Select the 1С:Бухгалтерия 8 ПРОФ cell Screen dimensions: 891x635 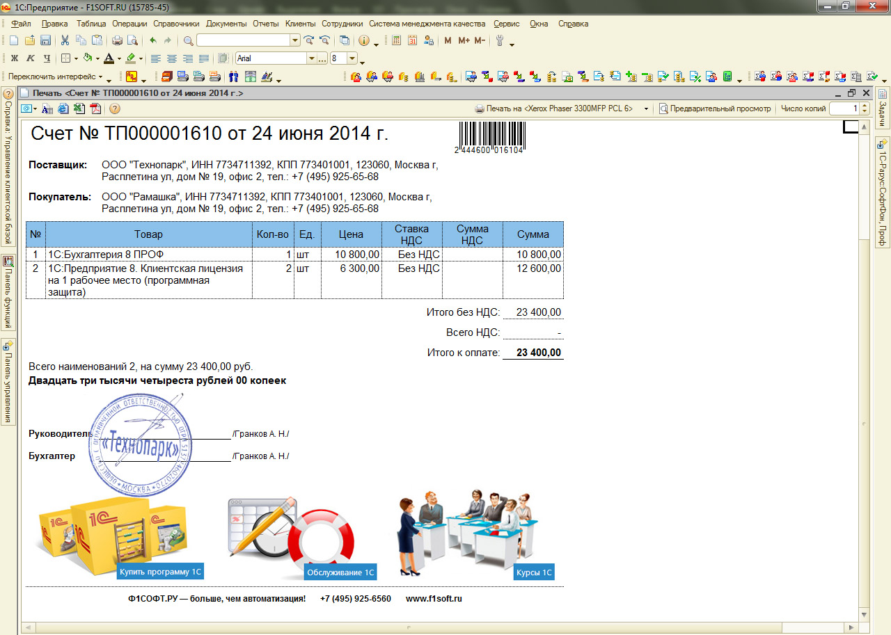tap(149, 255)
